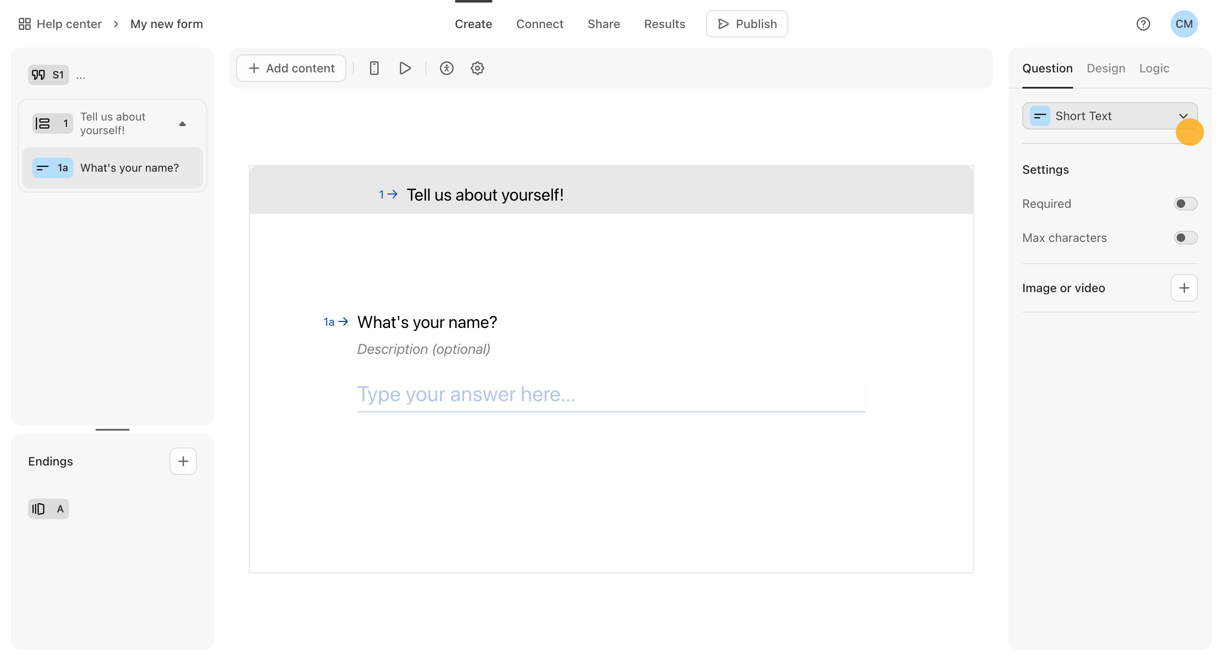
Task: Click the 'Type your answer here...' field
Action: click(610, 394)
